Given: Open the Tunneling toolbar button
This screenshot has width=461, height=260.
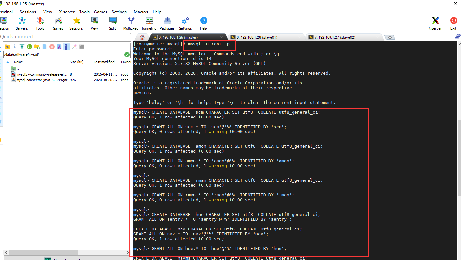Looking at the screenshot, I should 149,24.
